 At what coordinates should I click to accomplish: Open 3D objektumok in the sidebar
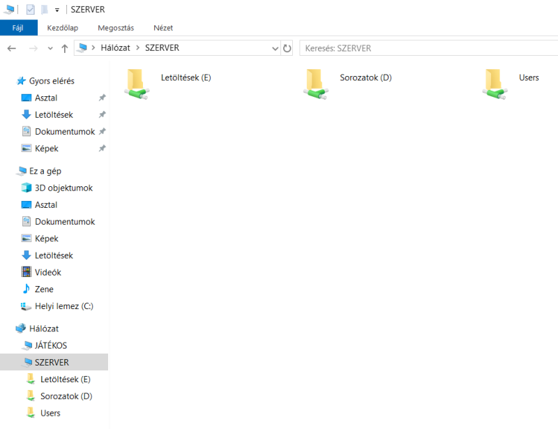(x=63, y=188)
